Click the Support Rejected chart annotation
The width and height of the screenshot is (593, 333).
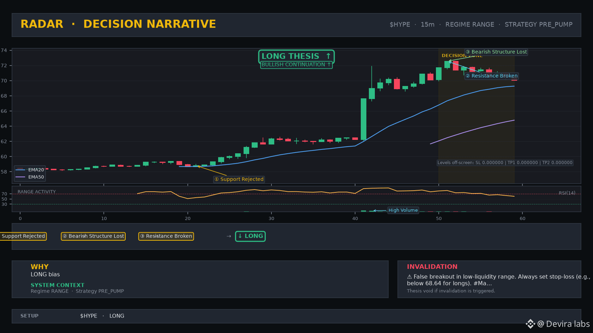[239, 179]
